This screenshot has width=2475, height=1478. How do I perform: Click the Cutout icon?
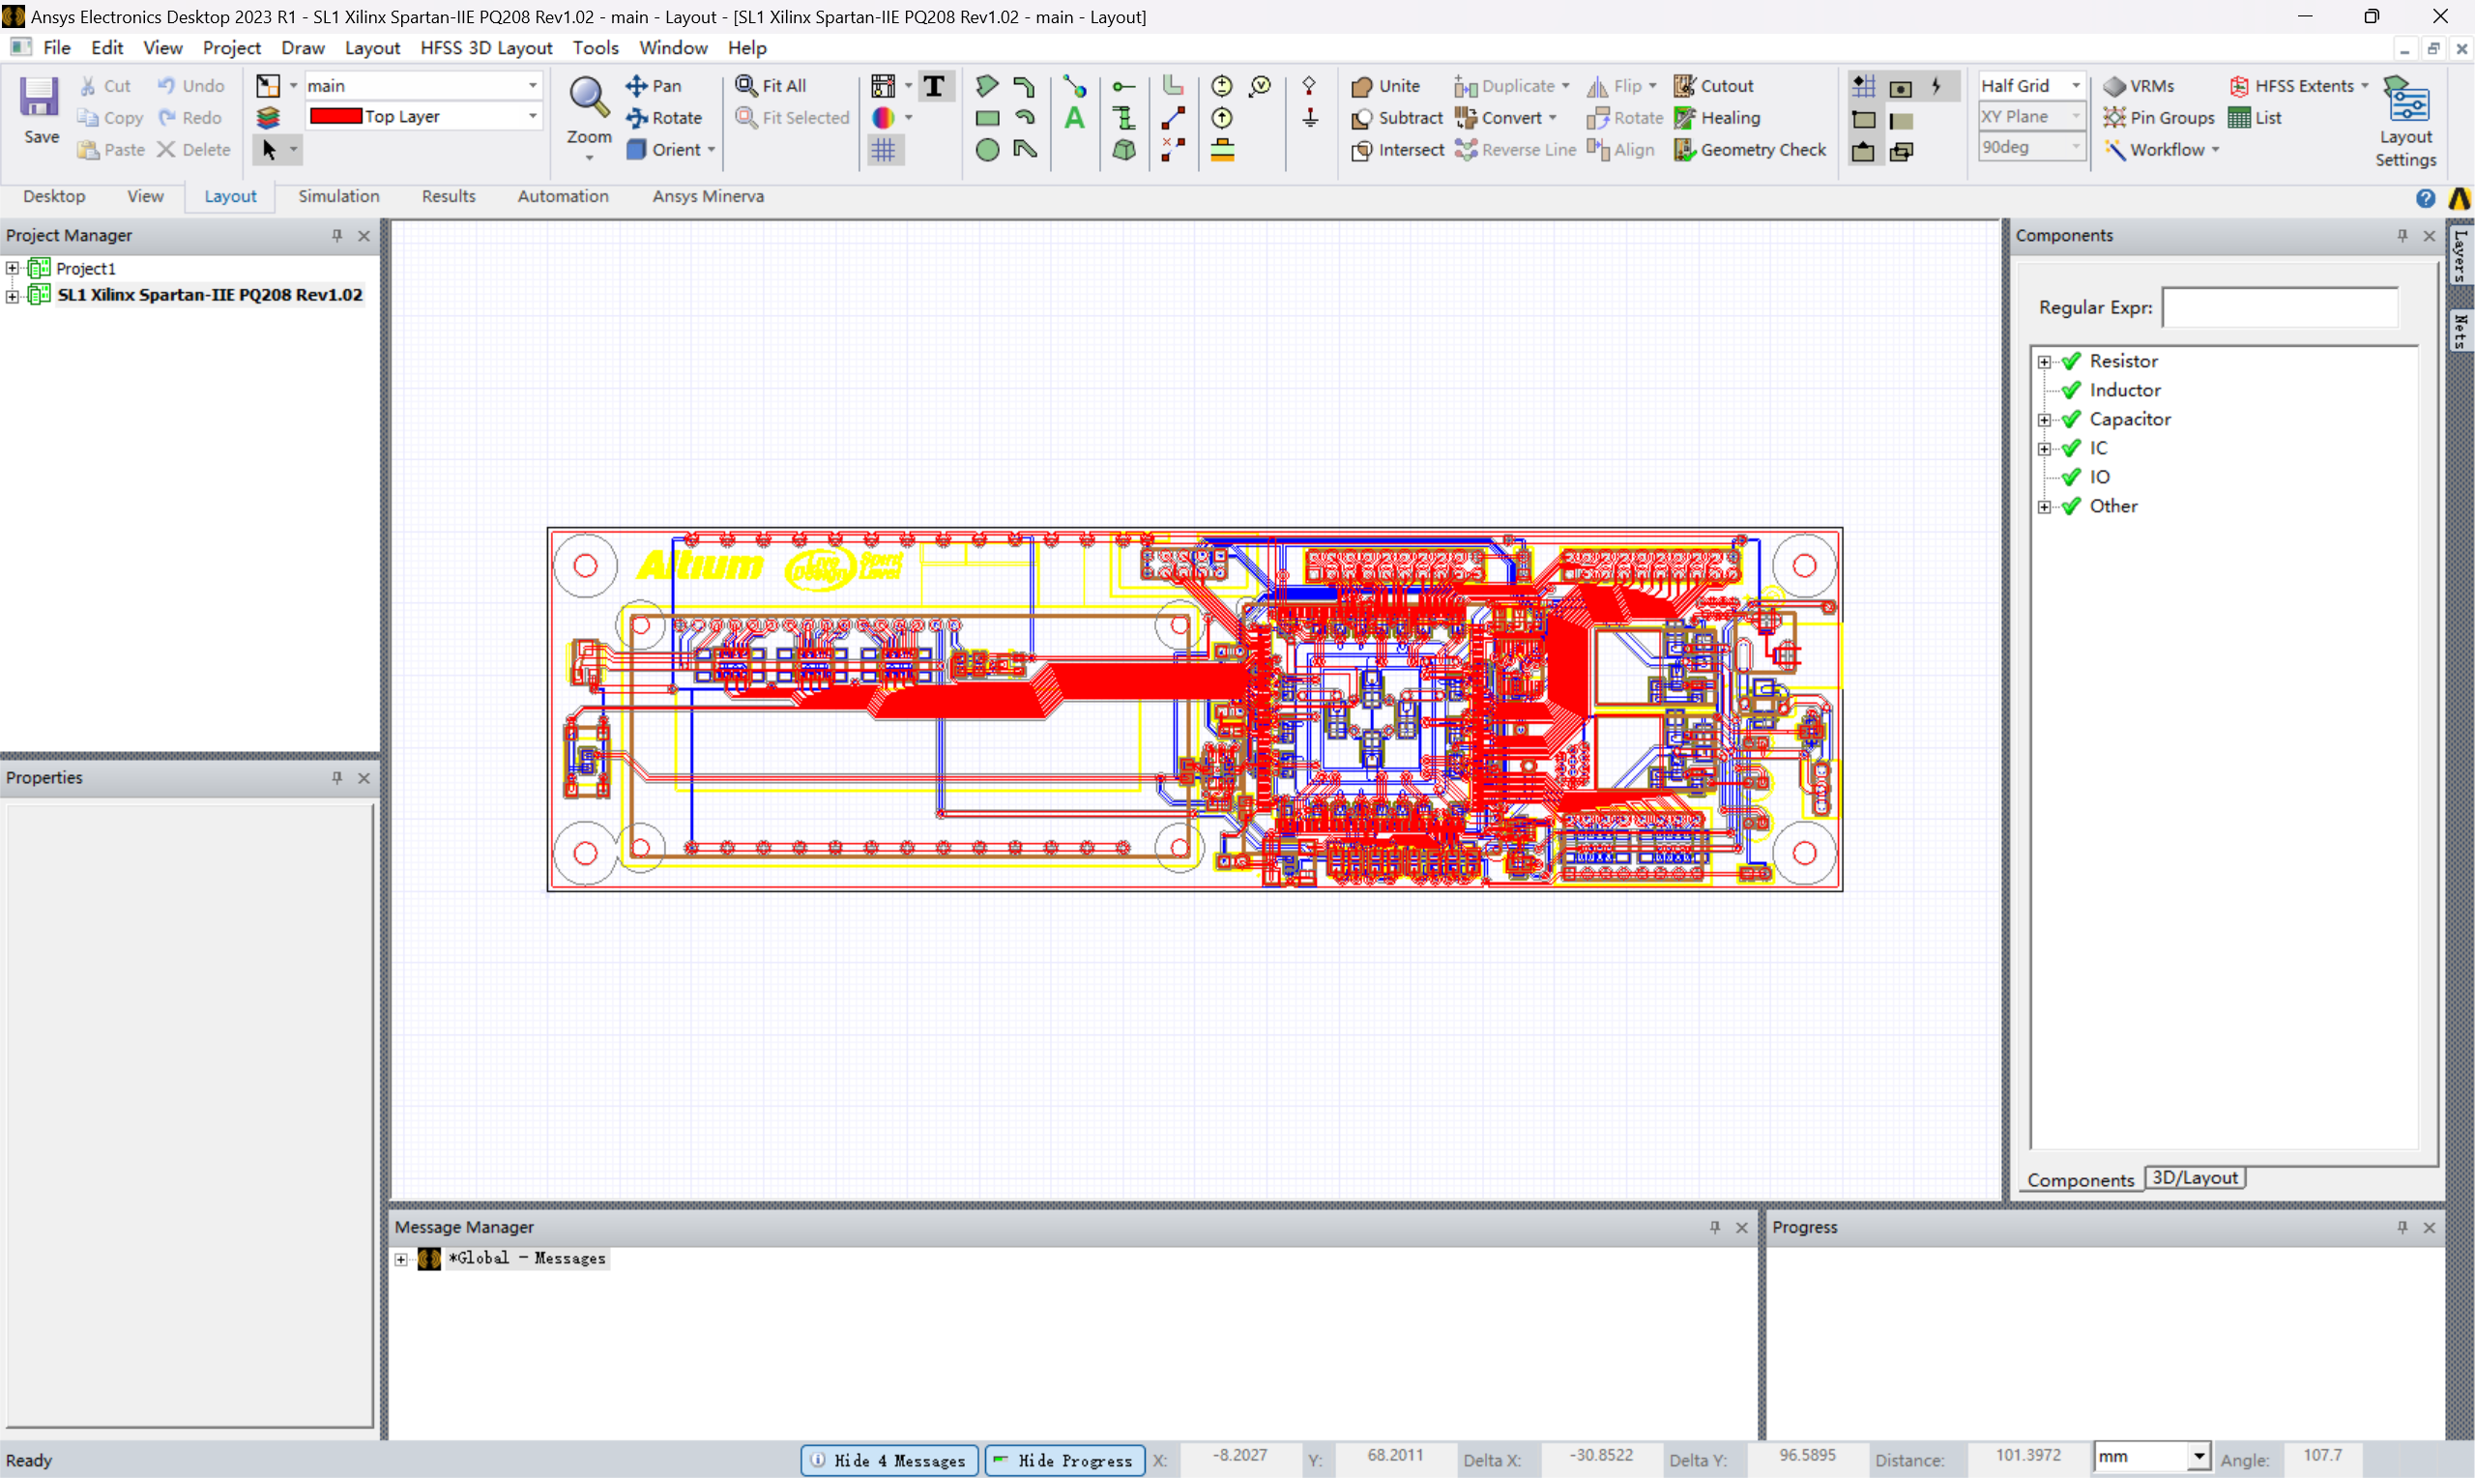1684,86
